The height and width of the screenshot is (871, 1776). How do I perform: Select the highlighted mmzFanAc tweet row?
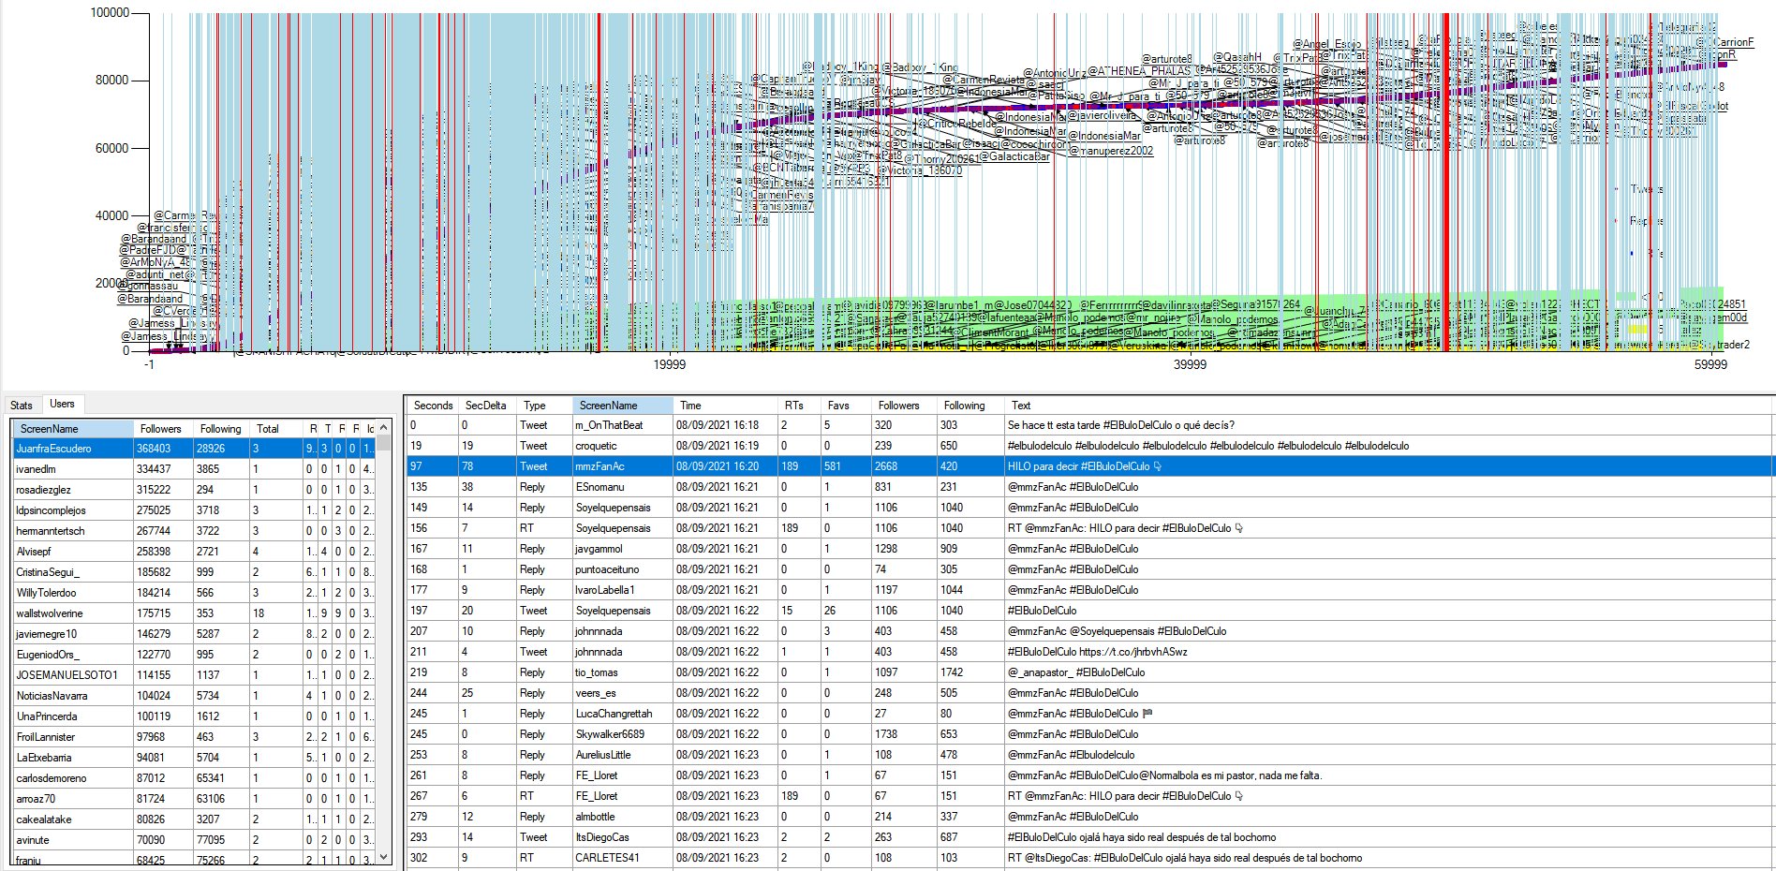(1090, 466)
